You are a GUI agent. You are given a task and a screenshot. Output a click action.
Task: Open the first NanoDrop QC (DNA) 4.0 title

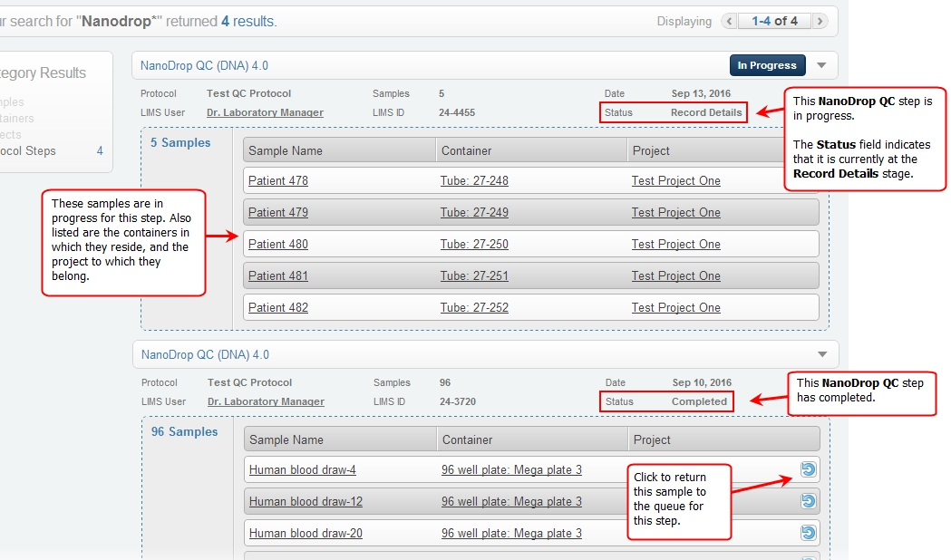(x=204, y=65)
